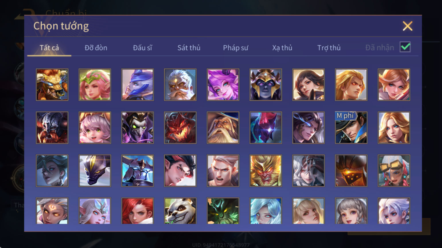Choose the goggles-wearing girl hero
The width and height of the screenshot is (442, 248).
(394, 171)
